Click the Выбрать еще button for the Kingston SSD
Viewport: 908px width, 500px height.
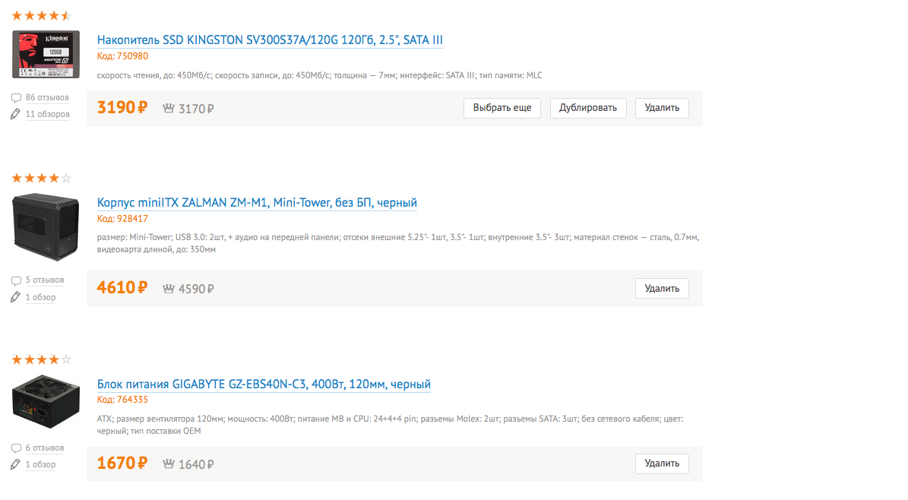[x=502, y=108]
